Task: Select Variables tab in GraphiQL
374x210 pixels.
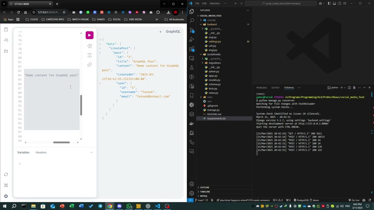Action: tap(23, 153)
